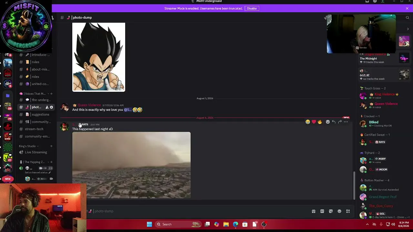Screen dimensions: 413x232
Task: Click the chat scrollbar thumb
Action: 354,186
